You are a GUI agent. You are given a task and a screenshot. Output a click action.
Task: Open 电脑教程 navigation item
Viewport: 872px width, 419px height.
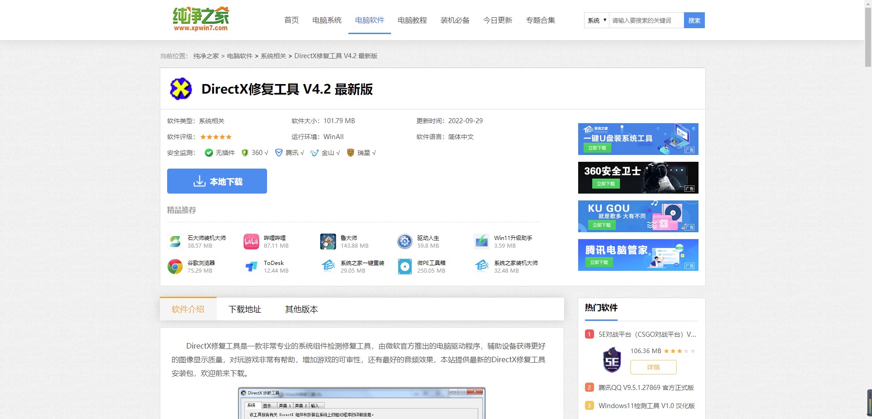coord(412,20)
